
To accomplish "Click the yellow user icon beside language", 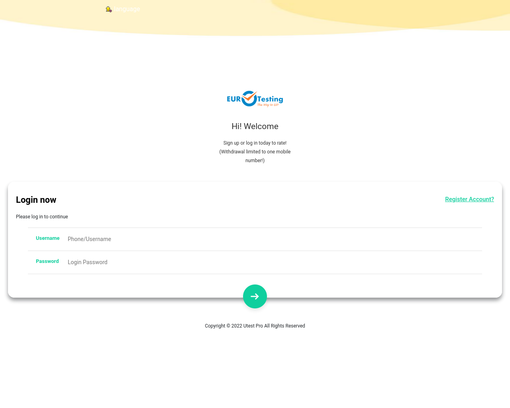I will [x=108, y=9].
